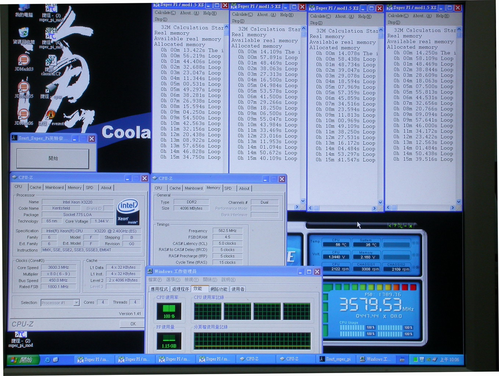499x376 pixels.
Task: Open the 選項(O) menu in Task Manager
Action: 173,280
